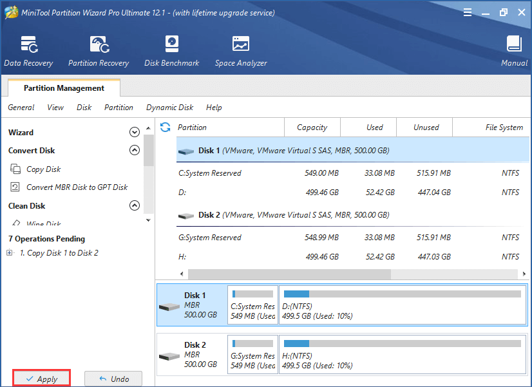Viewport: 532px width, 387px height.
Task: Open the Dynamic Disk menu
Action: point(169,108)
